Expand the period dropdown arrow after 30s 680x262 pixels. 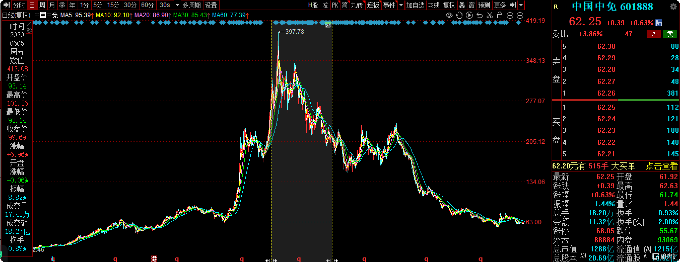(x=177, y=5)
